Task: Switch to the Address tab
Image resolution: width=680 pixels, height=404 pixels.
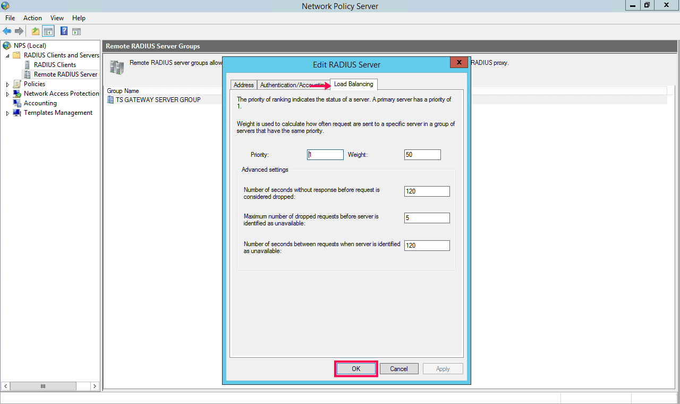Action: click(x=244, y=85)
